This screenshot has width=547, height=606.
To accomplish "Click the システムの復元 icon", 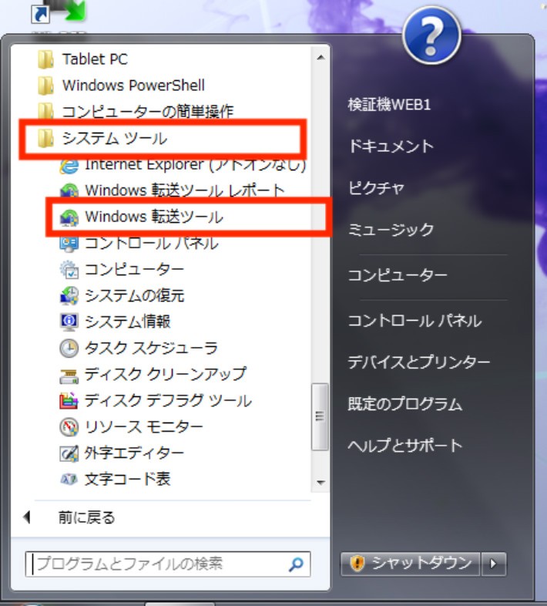I will pos(69,295).
